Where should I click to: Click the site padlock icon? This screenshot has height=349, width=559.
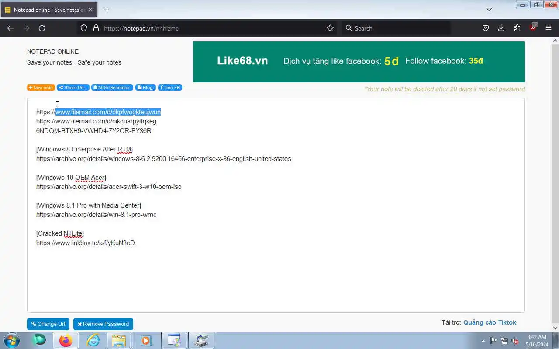[x=96, y=28]
